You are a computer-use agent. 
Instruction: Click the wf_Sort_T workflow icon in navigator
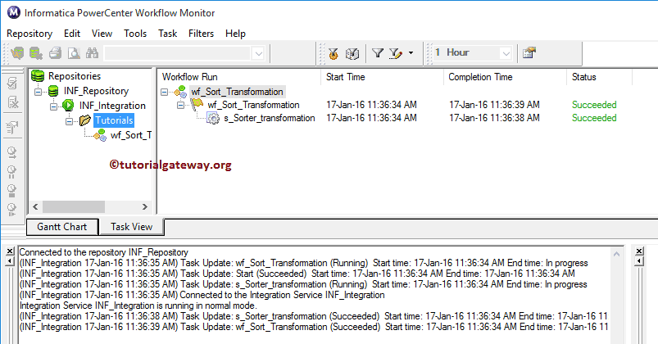tap(100, 135)
